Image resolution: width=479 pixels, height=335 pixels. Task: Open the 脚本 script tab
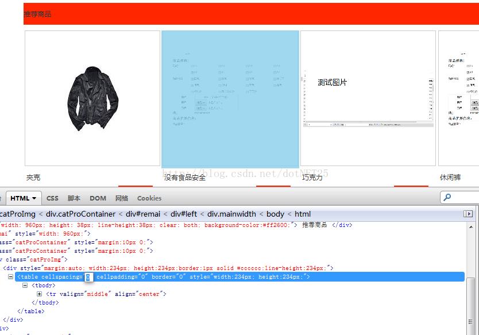[74, 198]
